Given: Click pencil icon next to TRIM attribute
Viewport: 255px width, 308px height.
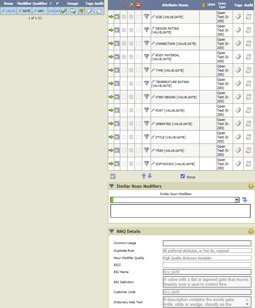Looking at the screenshot, I should pyautogui.click(x=153, y=150).
